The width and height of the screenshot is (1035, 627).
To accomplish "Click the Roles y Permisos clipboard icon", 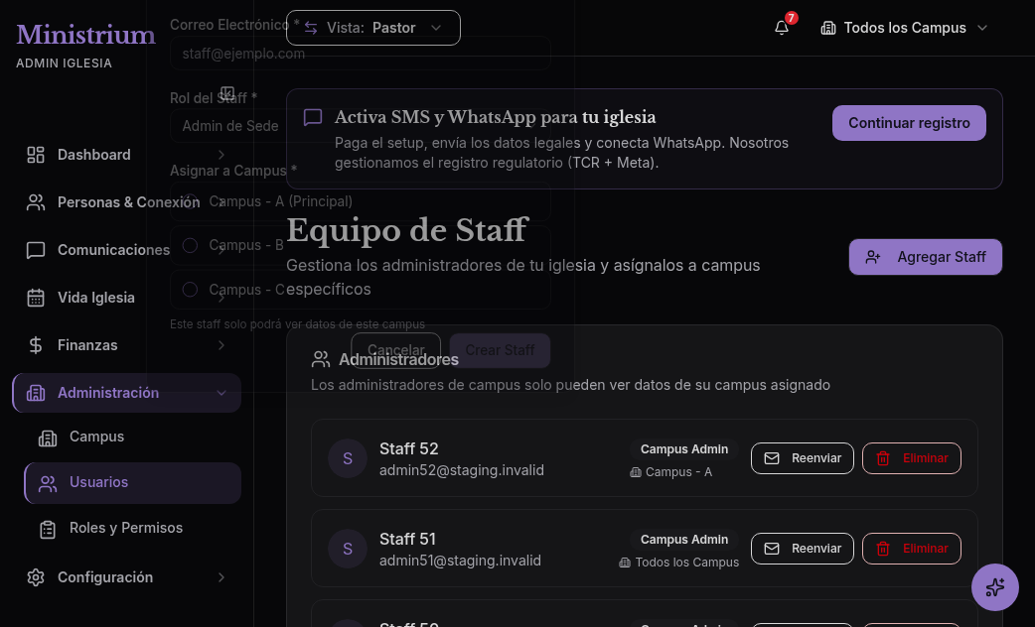I will pos(48,529).
